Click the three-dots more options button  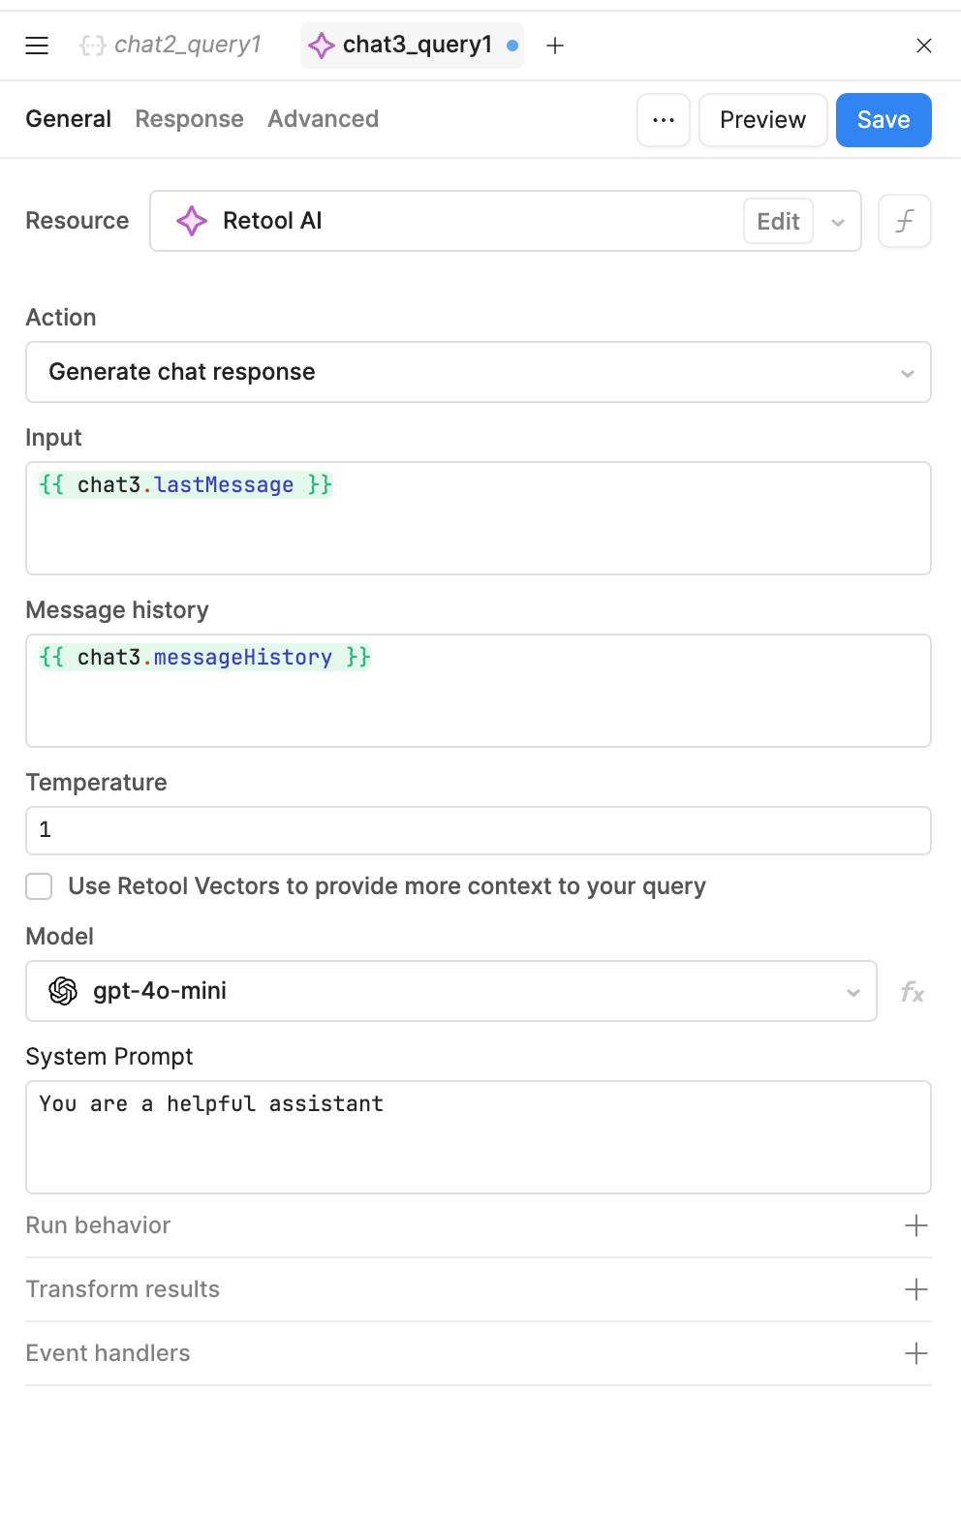(x=664, y=120)
